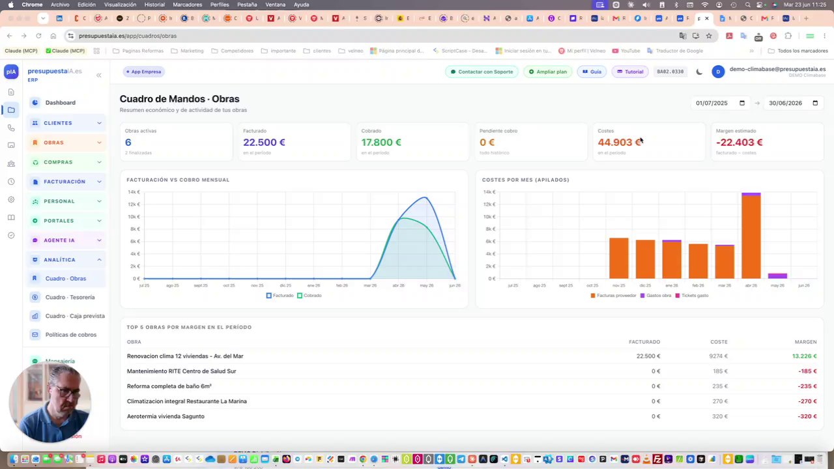834x469 pixels.
Task: Toggle Gastos obra purple legend swatch
Action: (x=642, y=296)
